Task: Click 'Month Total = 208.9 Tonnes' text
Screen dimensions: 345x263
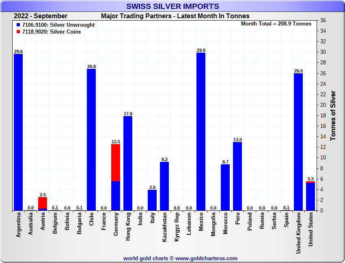Action: (x=276, y=24)
